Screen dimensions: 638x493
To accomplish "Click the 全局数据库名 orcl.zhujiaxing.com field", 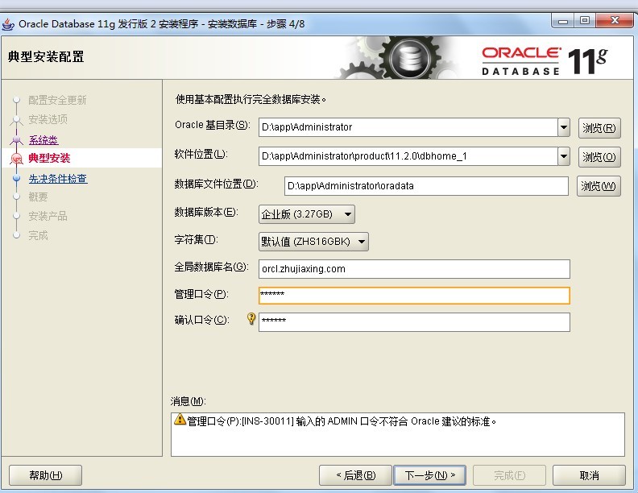I will click(414, 269).
